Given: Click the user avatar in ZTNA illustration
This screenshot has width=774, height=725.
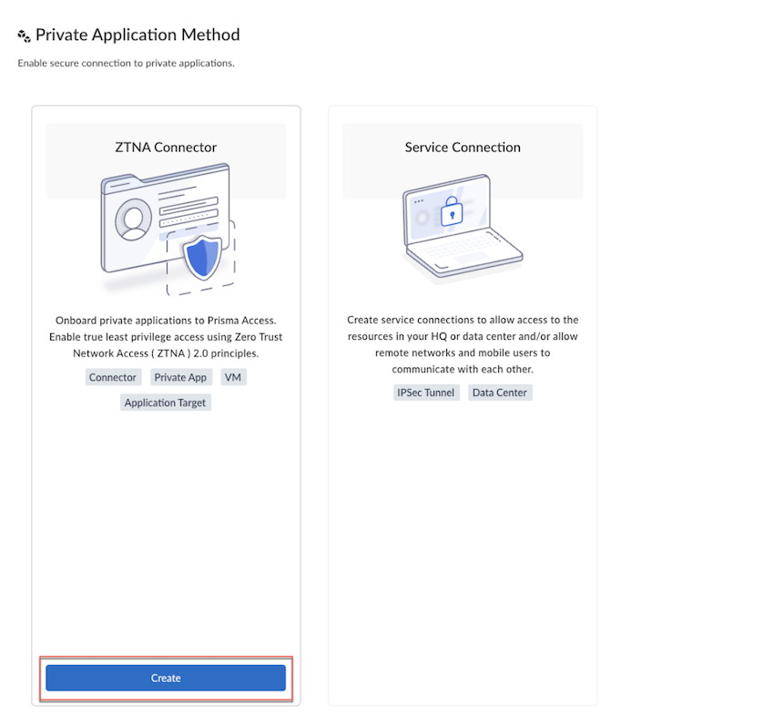Looking at the screenshot, I should pyautogui.click(x=135, y=220).
